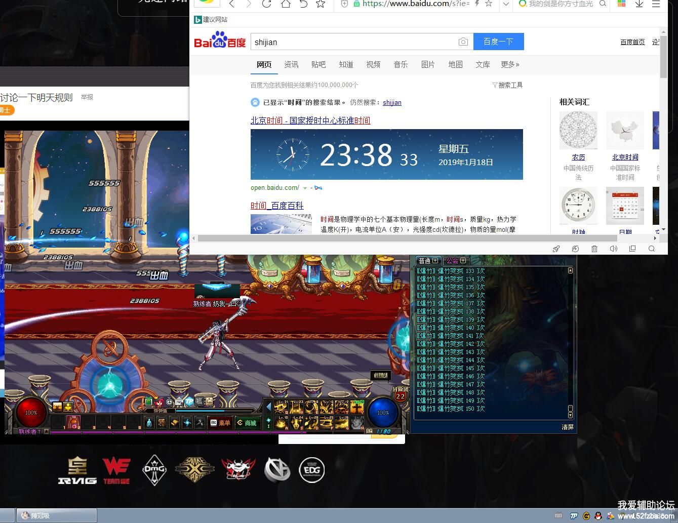Screen dimensions: 678x523
Task: Go back in the browser toolbar
Action: [x=231, y=4]
